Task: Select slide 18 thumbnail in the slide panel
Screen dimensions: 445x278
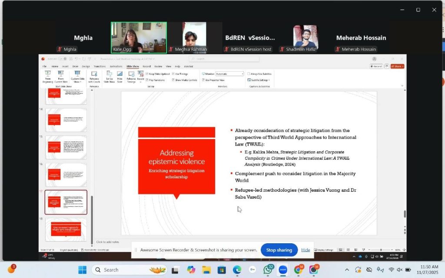Action: click(x=66, y=229)
